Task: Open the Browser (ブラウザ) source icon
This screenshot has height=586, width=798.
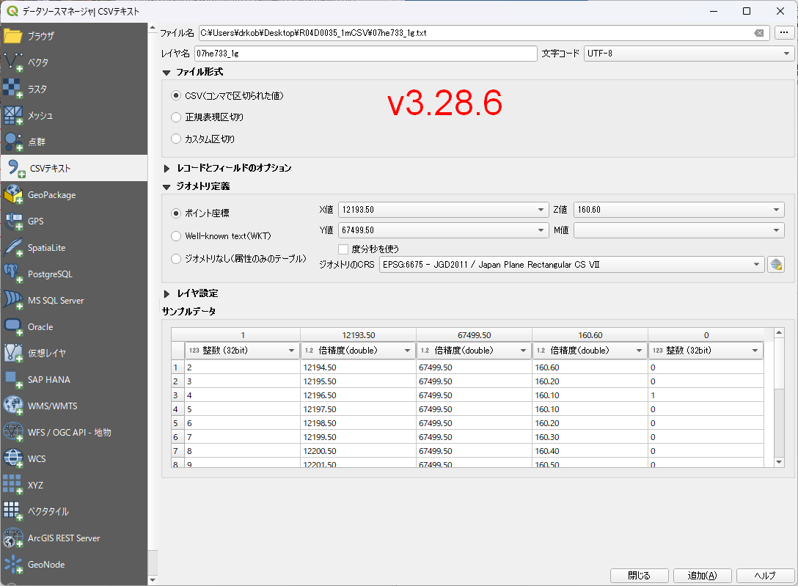Action: tap(13, 36)
